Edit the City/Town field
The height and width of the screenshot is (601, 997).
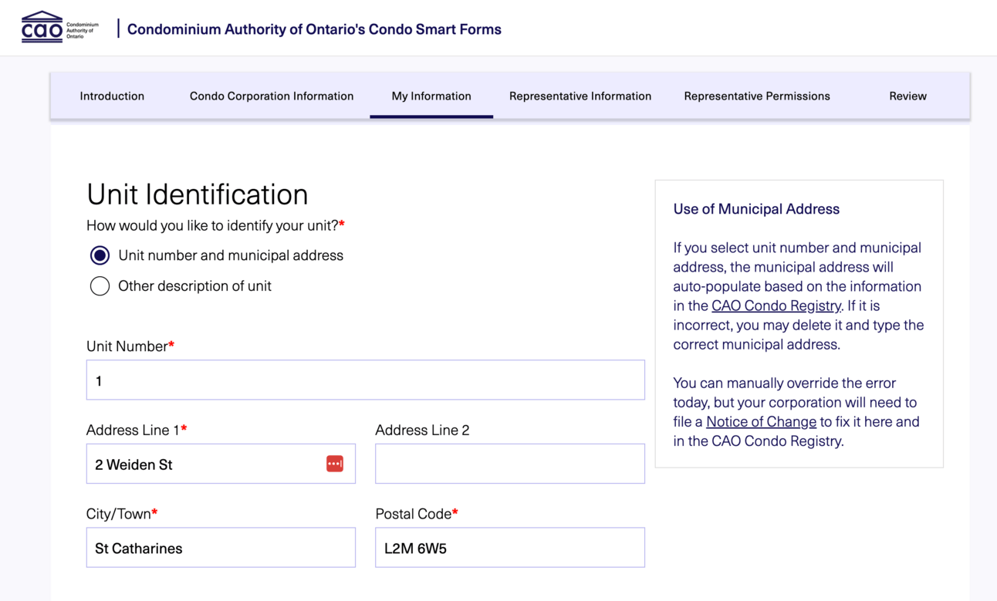pyautogui.click(x=221, y=548)
